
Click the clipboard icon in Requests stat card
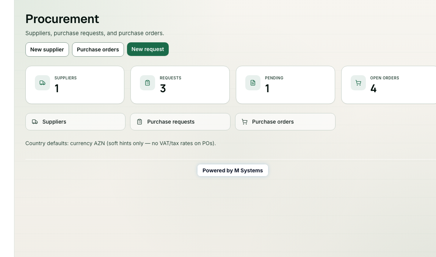(x=147, y=83)
